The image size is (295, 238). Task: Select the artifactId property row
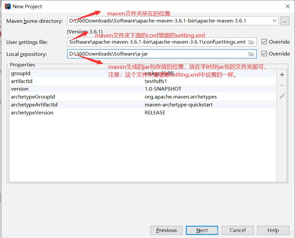[x=143, y=81]
